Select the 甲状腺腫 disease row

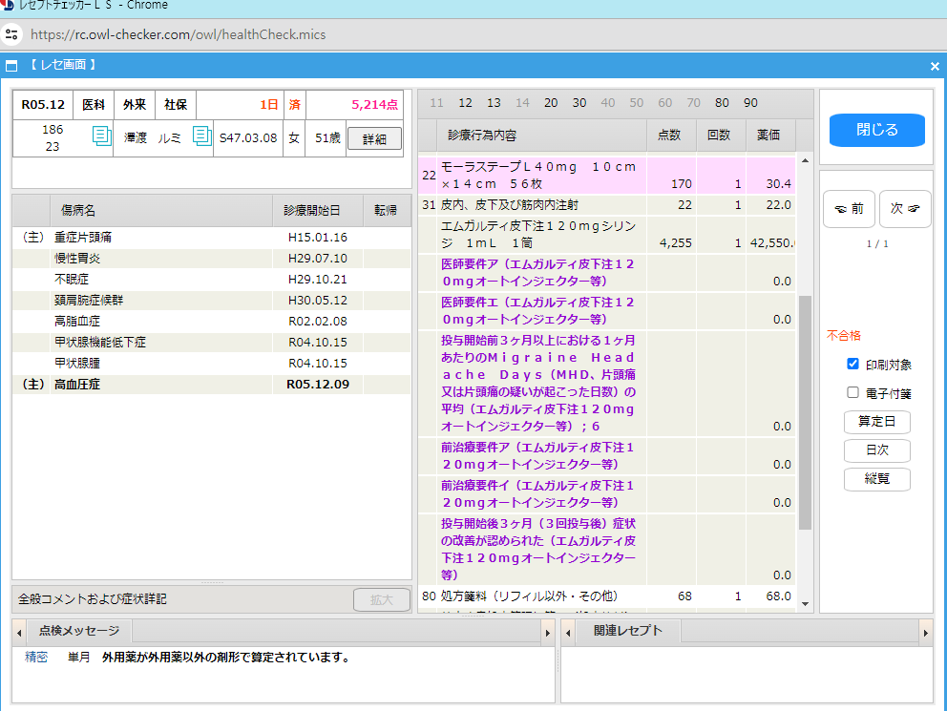pyautogui.click(x=211, y=364)
